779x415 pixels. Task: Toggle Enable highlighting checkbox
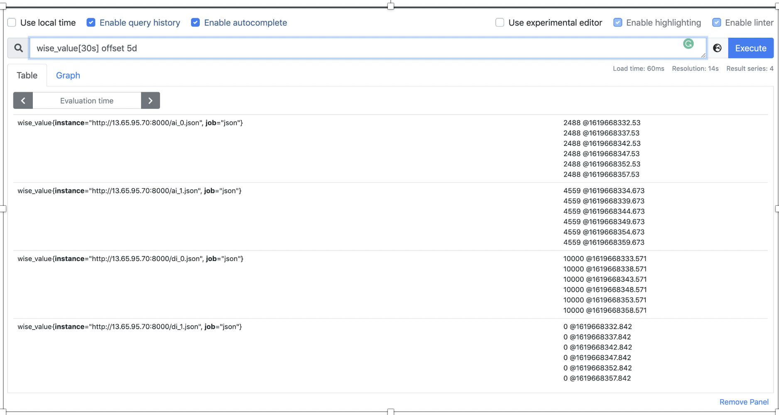(617, 22)
